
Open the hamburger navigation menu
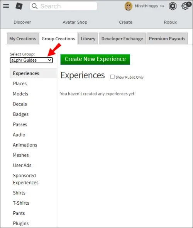tap(6, 6)
